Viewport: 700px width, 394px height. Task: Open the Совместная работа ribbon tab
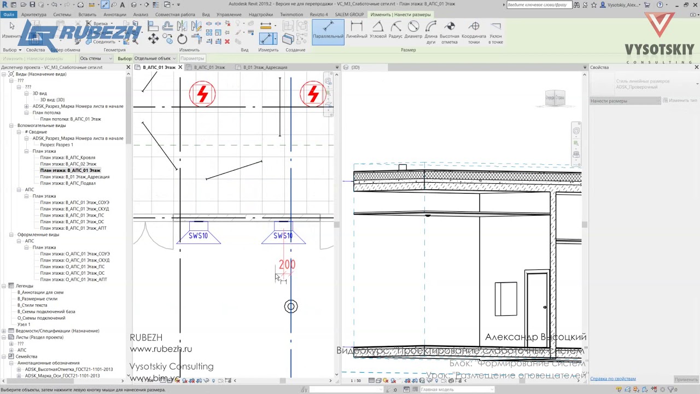point(175,15)
